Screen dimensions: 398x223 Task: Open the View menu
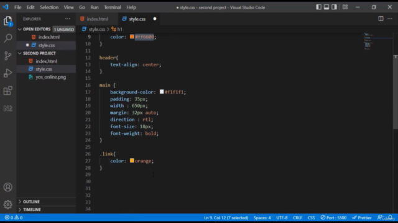(x=68, y=7)
